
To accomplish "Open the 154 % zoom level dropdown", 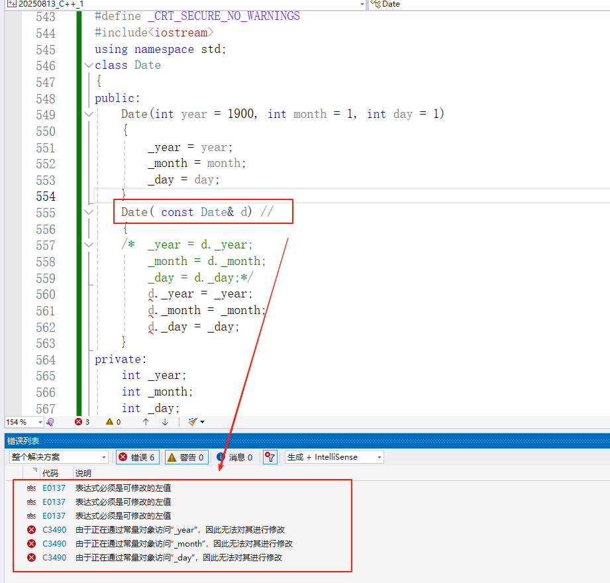I will [40, 422].
